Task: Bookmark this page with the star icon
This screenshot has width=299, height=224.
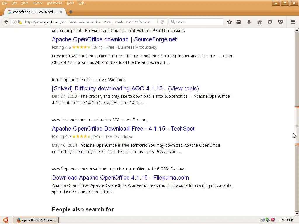Action: point(230,22)
